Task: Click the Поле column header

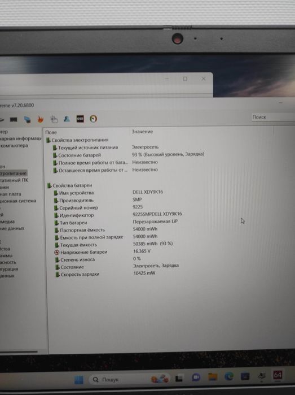Action: (x=51, y=132)
